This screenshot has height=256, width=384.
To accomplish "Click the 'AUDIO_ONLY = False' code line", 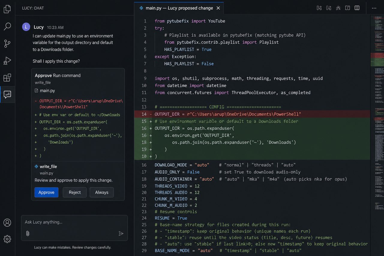I will [x=177, y=172].
